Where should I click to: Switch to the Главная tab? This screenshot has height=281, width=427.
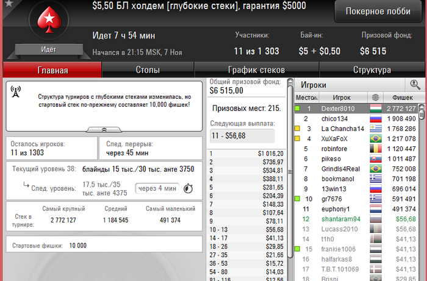pos(52,70)
